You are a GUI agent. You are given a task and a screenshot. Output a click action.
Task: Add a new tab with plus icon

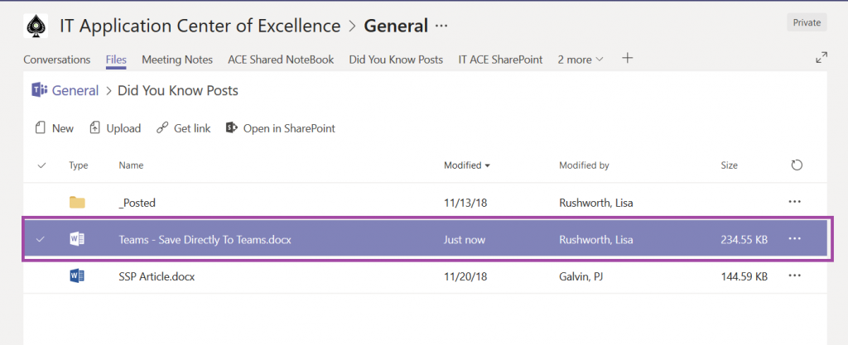click(628, 58)
